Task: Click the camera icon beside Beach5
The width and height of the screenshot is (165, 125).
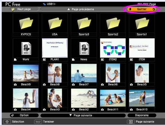Action: 131,85
